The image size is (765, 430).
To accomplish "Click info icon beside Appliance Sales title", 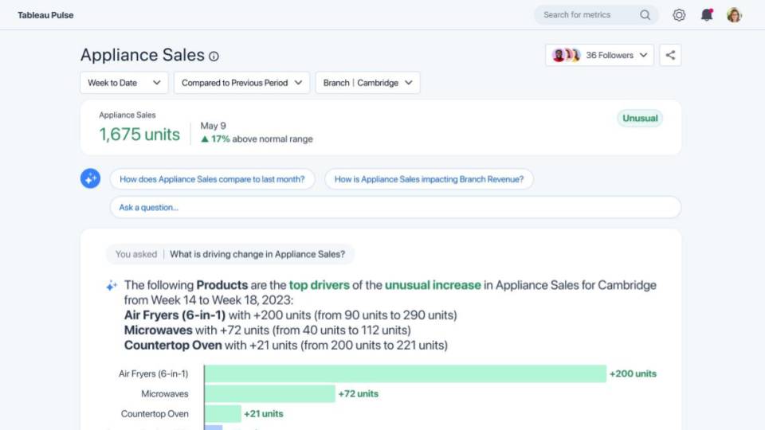I will click(x=214, y=56).
